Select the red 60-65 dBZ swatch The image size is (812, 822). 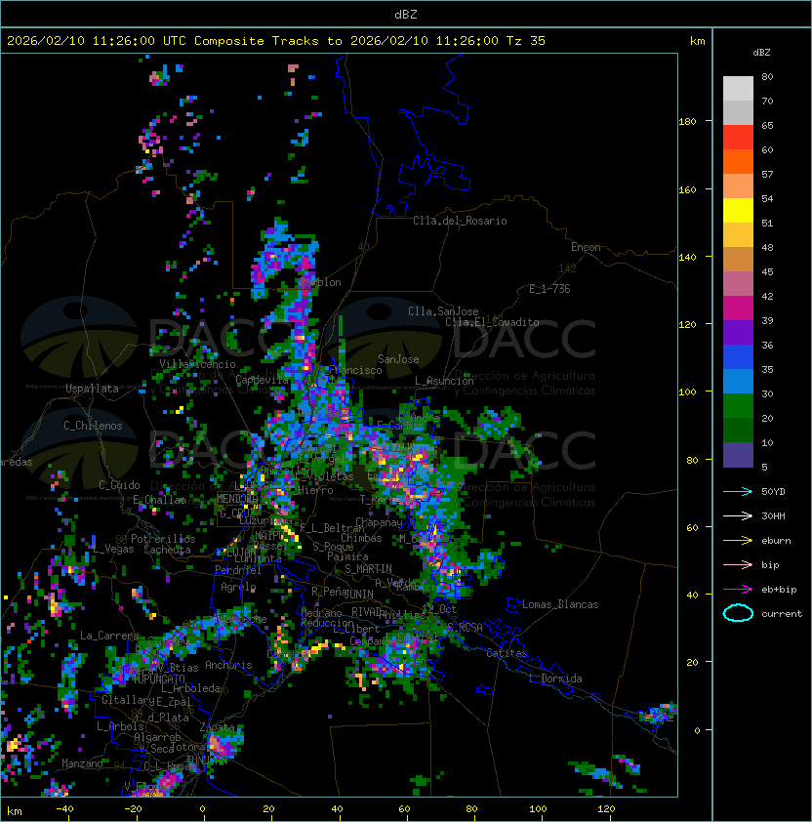click(738, 138)
